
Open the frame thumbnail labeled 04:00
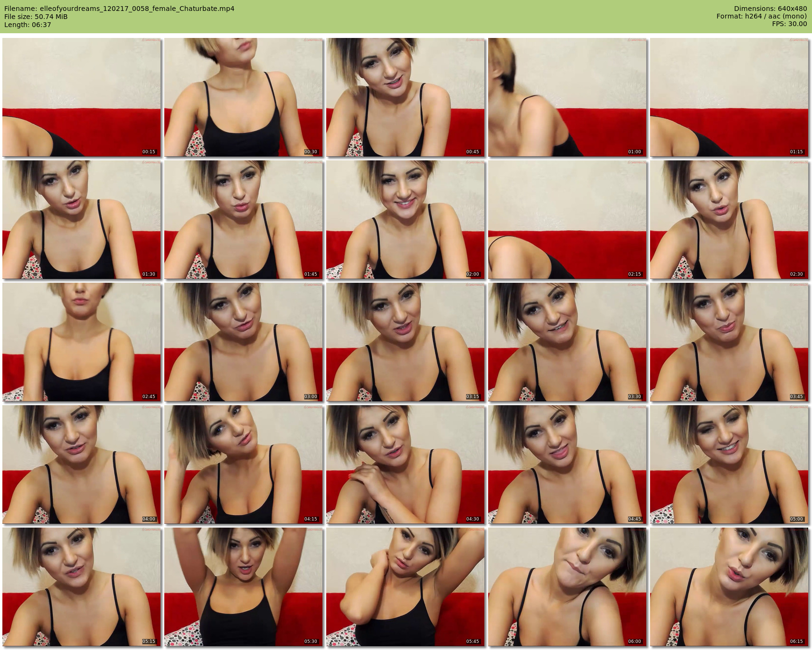point(82,464)
